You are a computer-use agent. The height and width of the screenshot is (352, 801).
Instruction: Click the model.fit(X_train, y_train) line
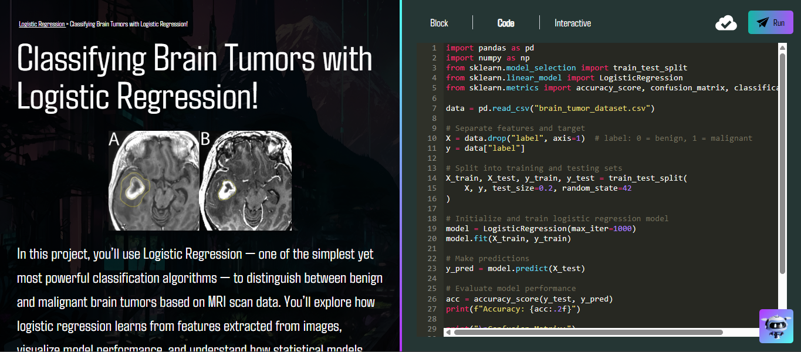pyautogui.click(x=508, y=238)
